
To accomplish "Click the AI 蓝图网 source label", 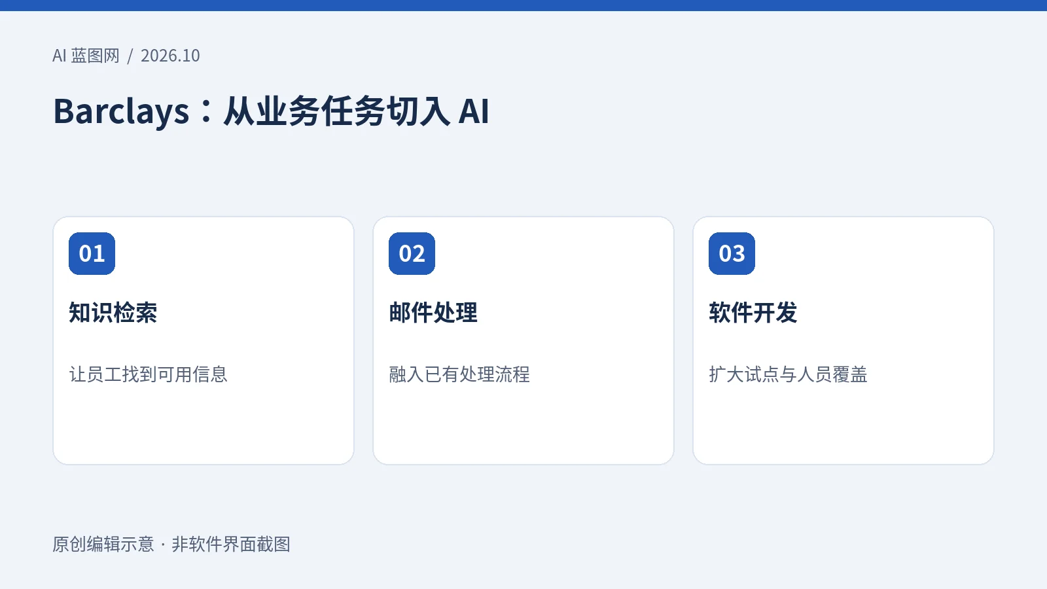I will click(x=86, y=56).
